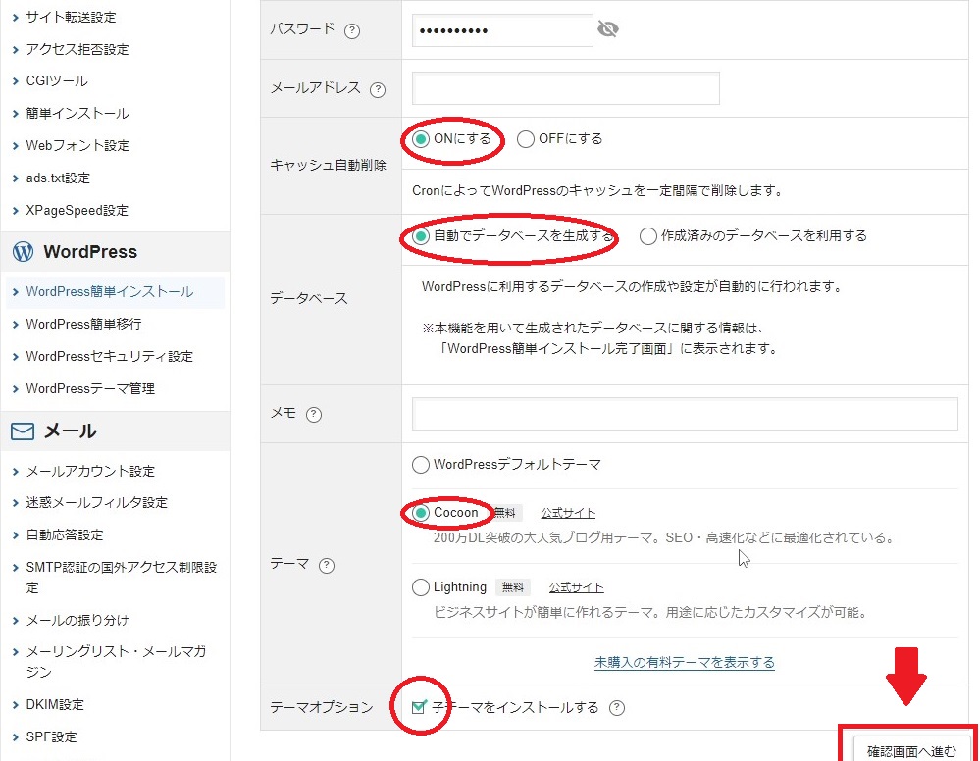This screenshot has width=980, height=761.
Task: Open help icon next to テーマ
Action: tap(327, 566)
